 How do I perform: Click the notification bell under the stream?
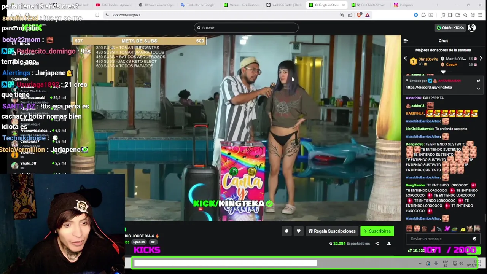tap(286, 231)
